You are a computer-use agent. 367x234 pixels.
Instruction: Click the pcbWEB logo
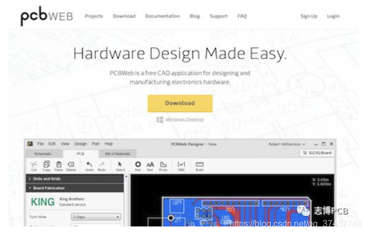pyautogui.click(x=47, y=16)
